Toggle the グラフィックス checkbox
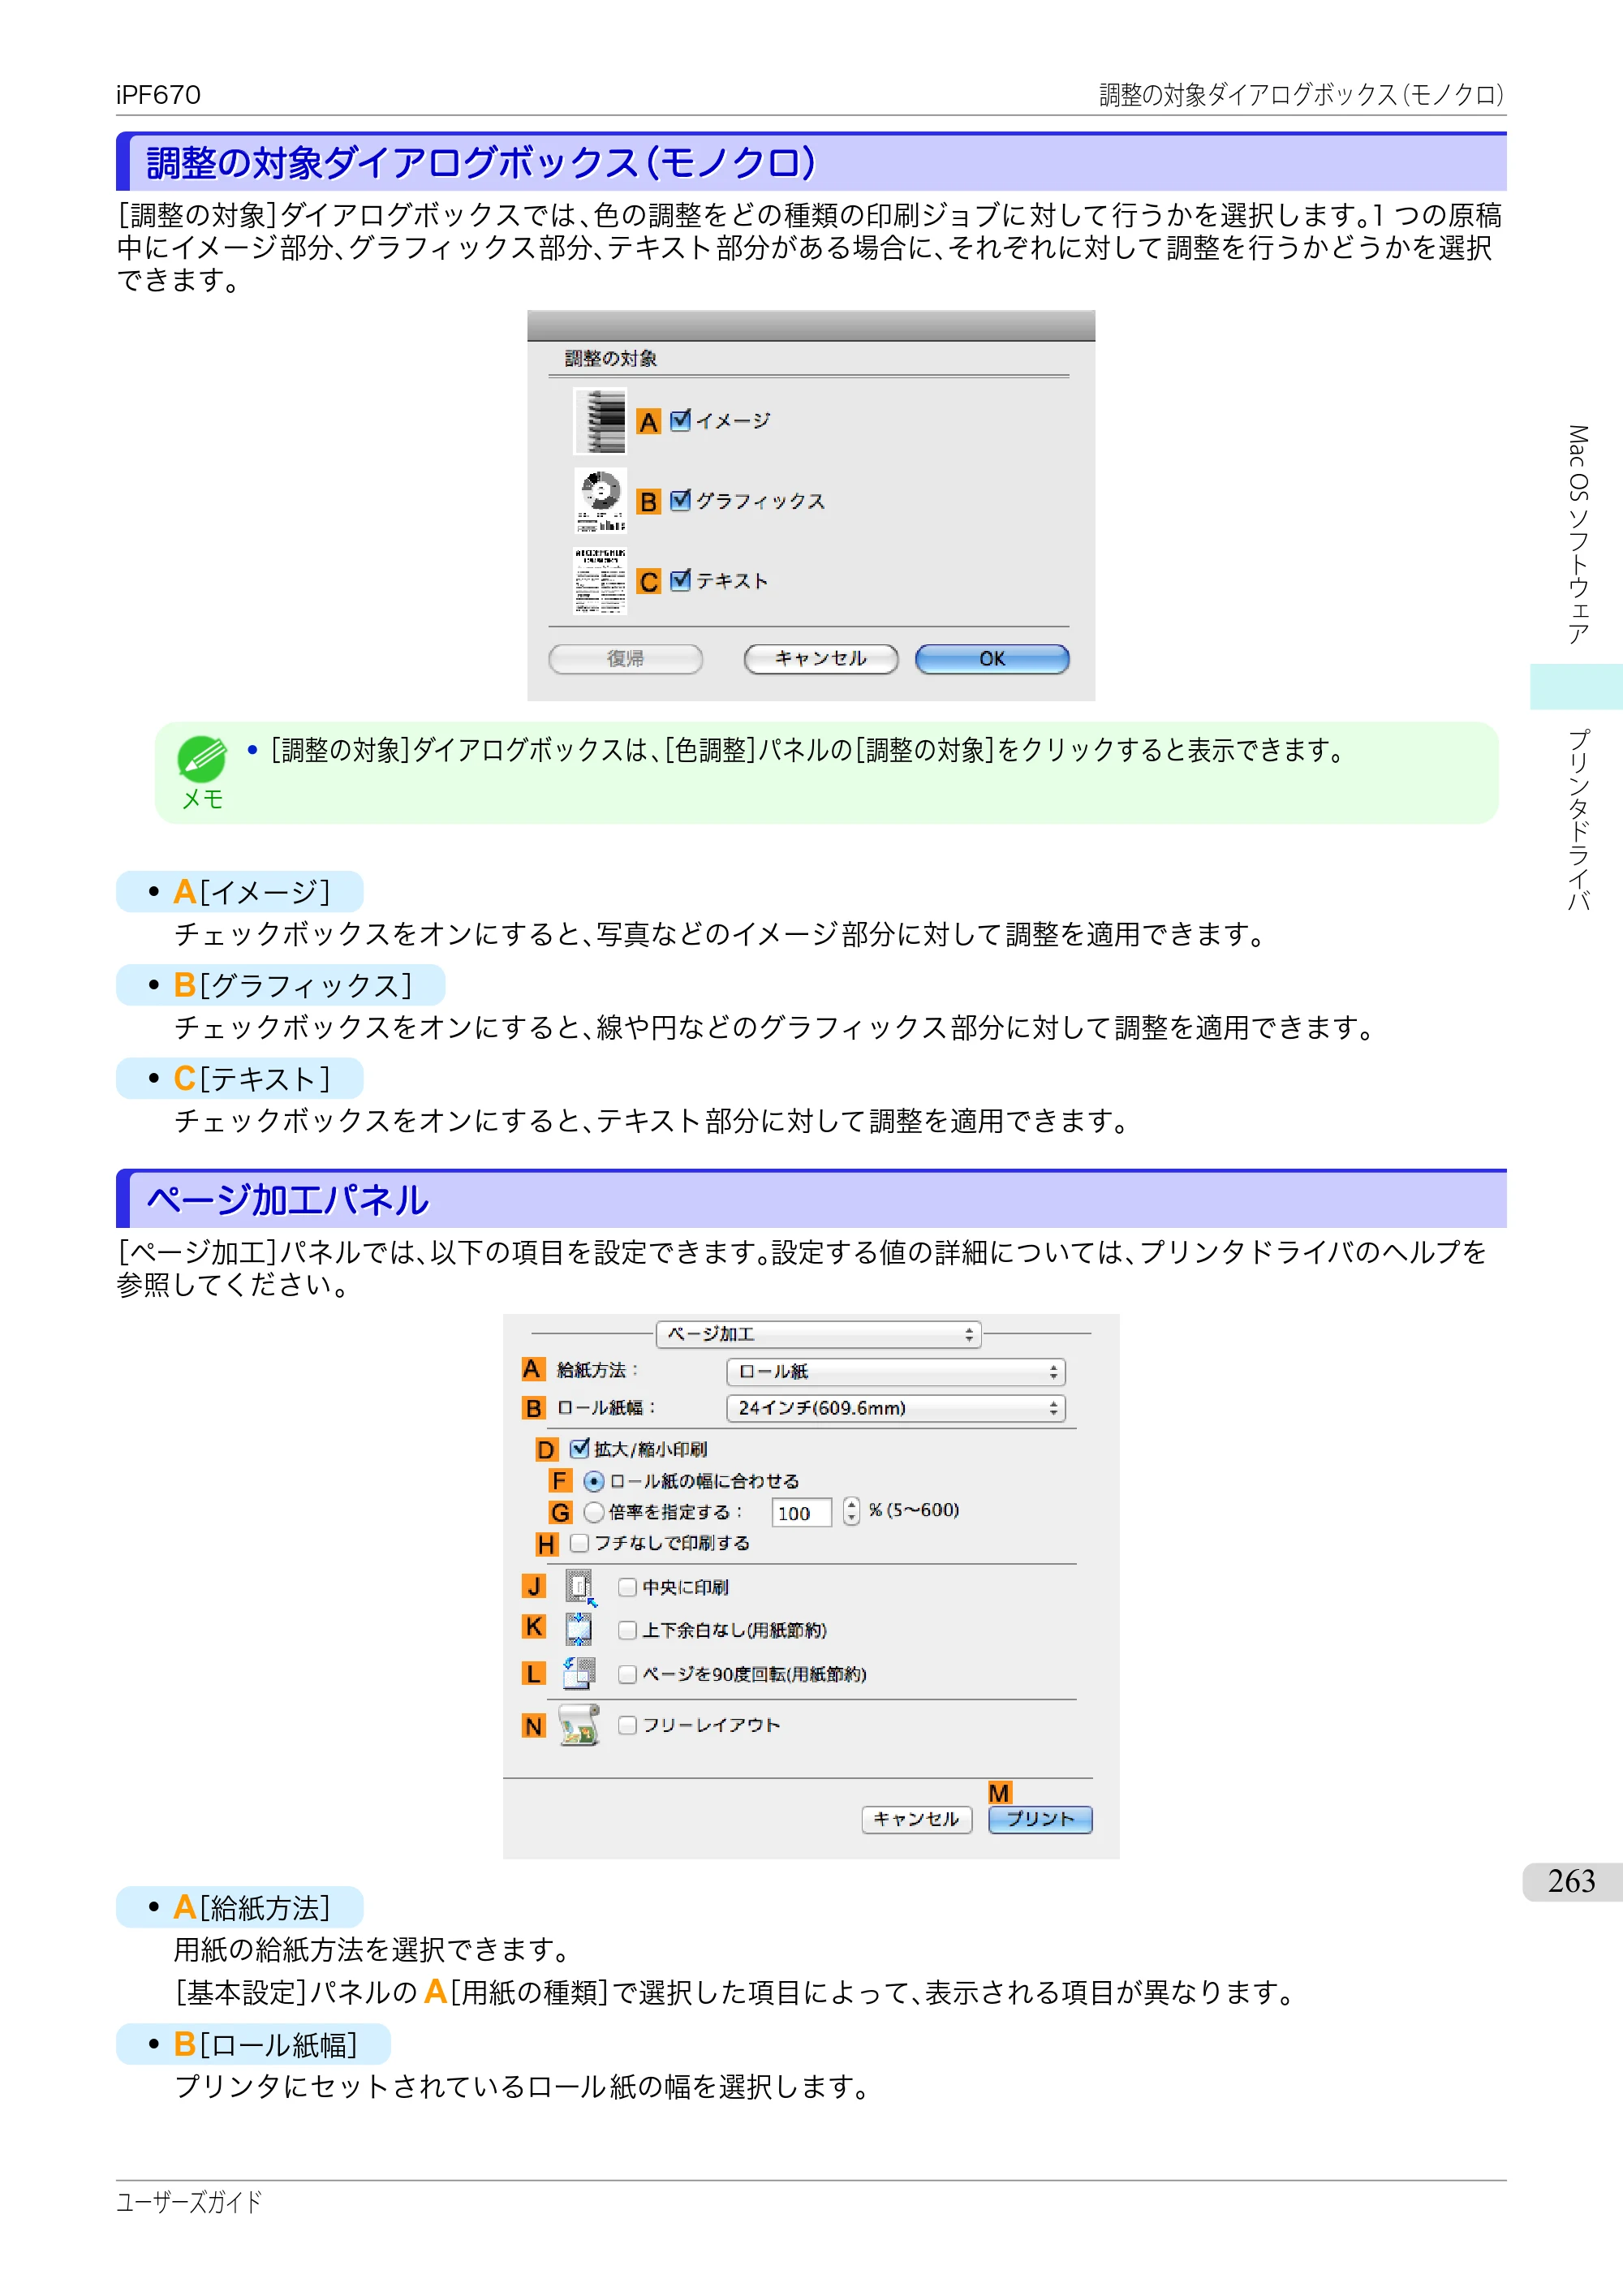The width and height of the screenshot is (1623, 2296). 680,500
